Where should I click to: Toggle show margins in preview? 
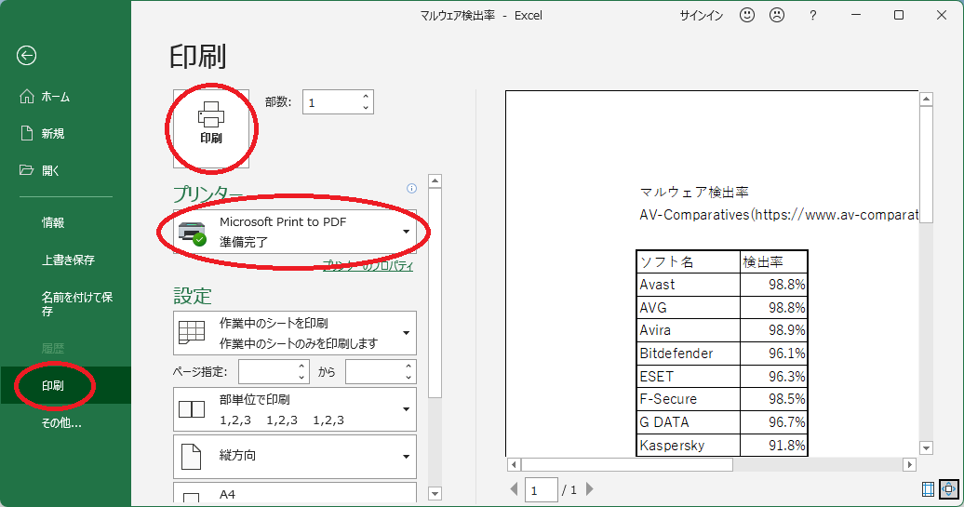(929, 489)
